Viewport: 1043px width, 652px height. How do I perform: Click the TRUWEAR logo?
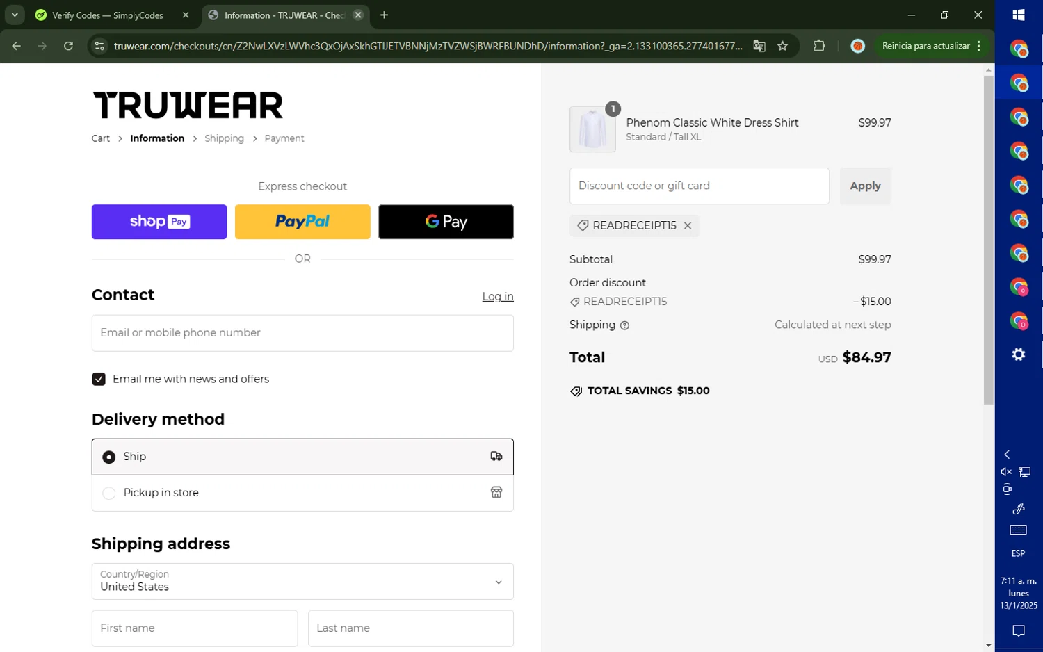coord(188,106)
